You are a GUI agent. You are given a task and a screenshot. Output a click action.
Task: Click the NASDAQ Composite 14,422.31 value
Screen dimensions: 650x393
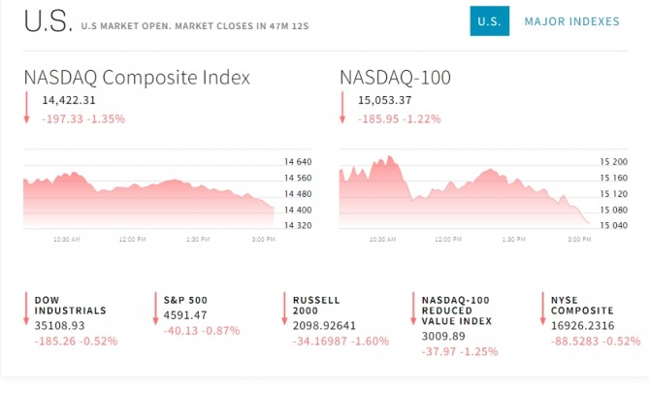coord(69,100)
